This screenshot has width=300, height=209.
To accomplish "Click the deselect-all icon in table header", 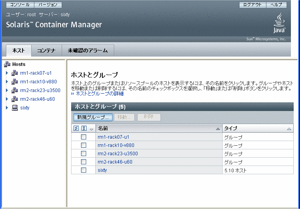I will [x=84, y=128].
